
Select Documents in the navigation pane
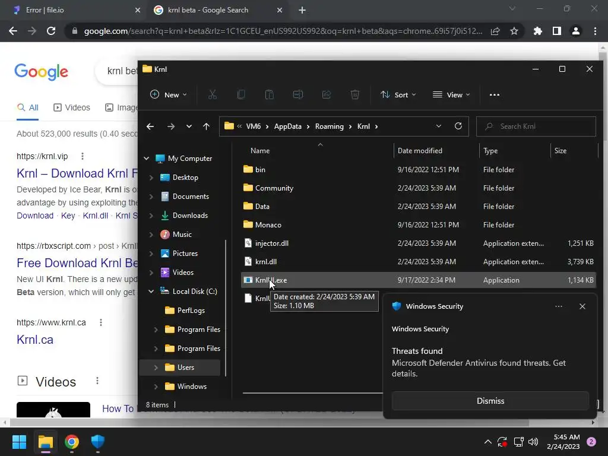click(x=191, y=196)
